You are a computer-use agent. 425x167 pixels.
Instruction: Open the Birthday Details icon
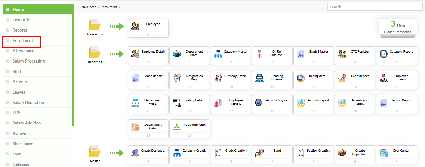(218, 78)
